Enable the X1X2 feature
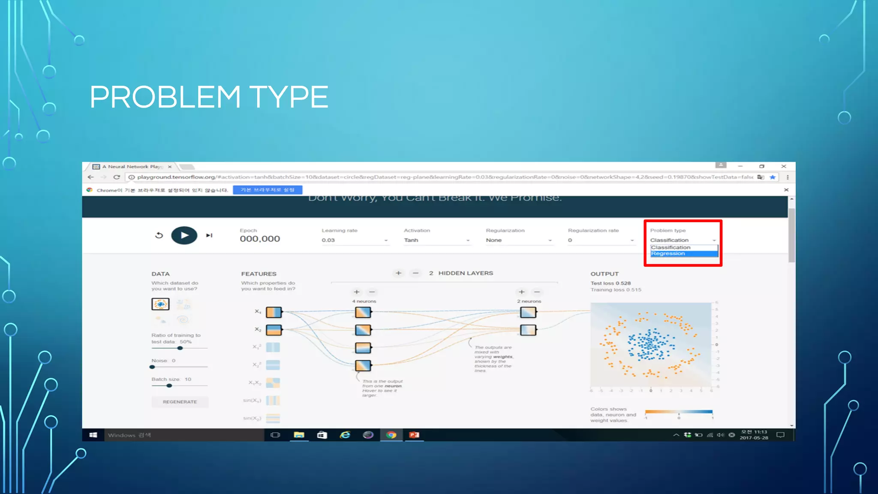This screenshot has width=878, height=494. pos(273,383)
